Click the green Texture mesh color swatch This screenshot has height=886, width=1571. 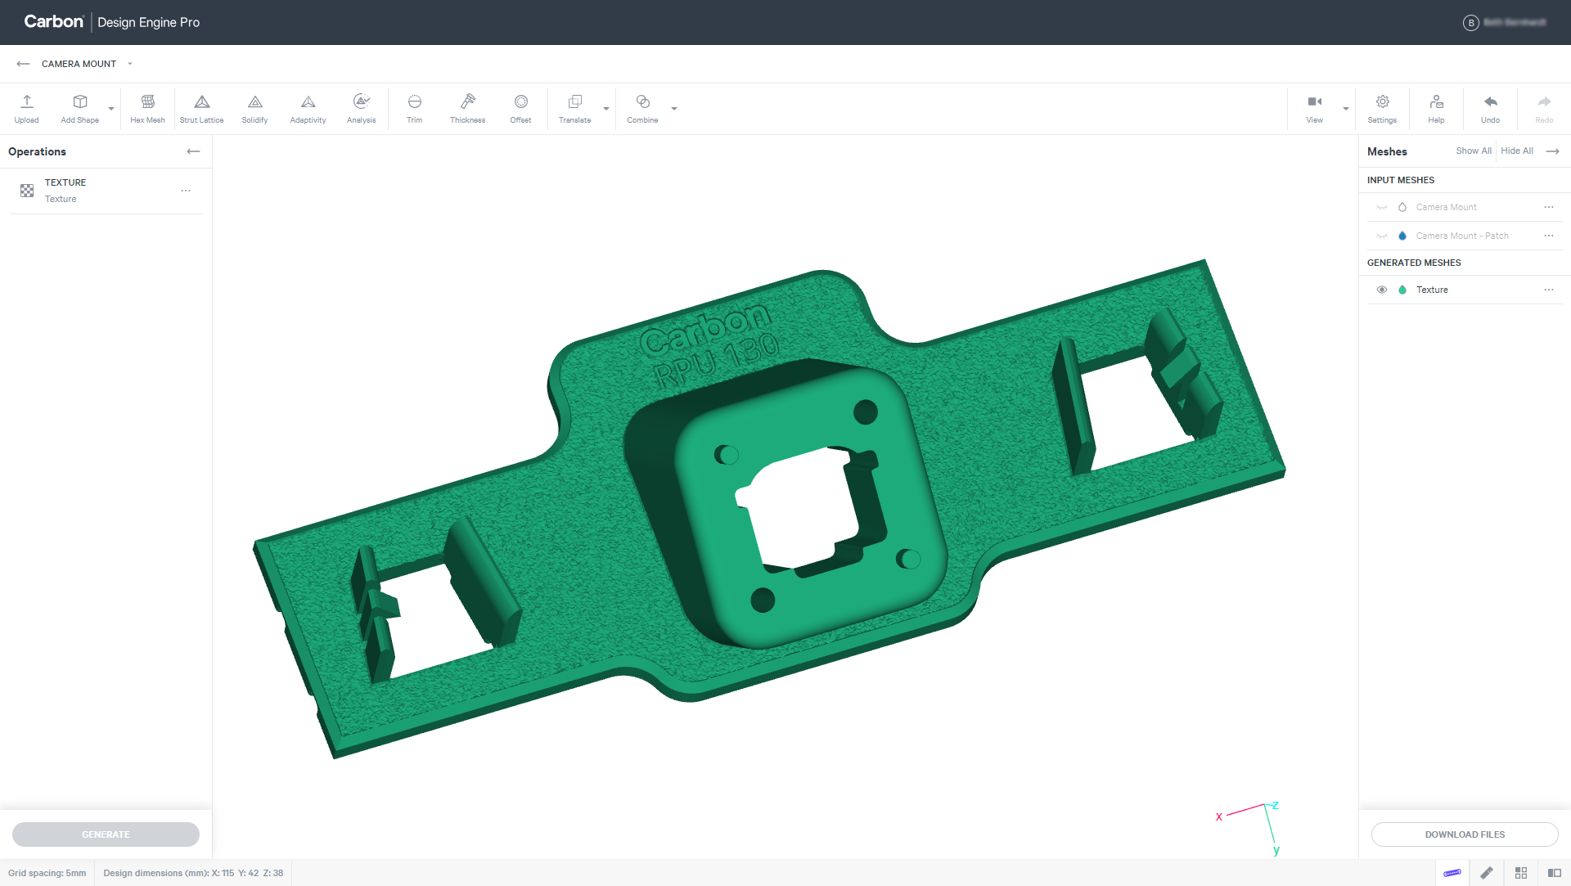1402,290
